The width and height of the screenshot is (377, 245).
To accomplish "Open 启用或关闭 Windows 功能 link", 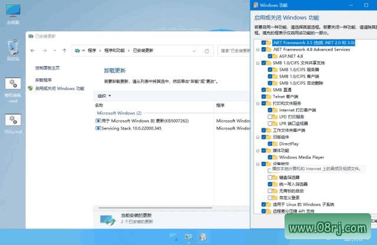I will click(x=60, y=88).
